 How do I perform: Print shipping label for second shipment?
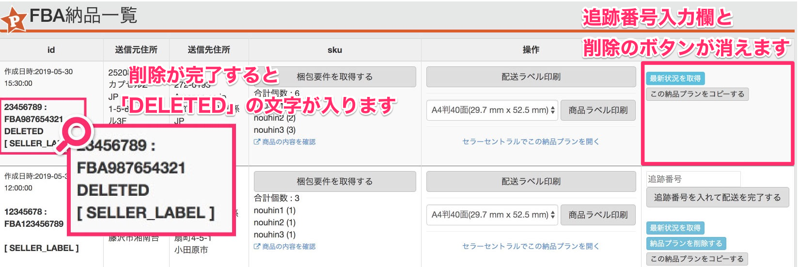[x=531, y=181]
